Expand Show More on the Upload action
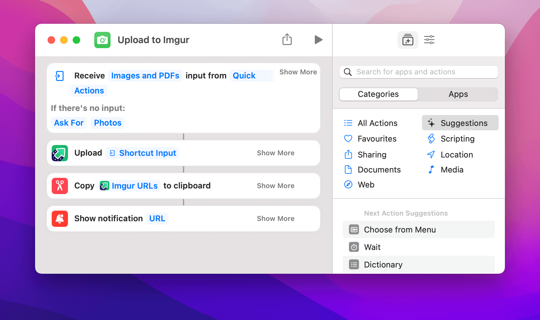 tap(276, 153)
